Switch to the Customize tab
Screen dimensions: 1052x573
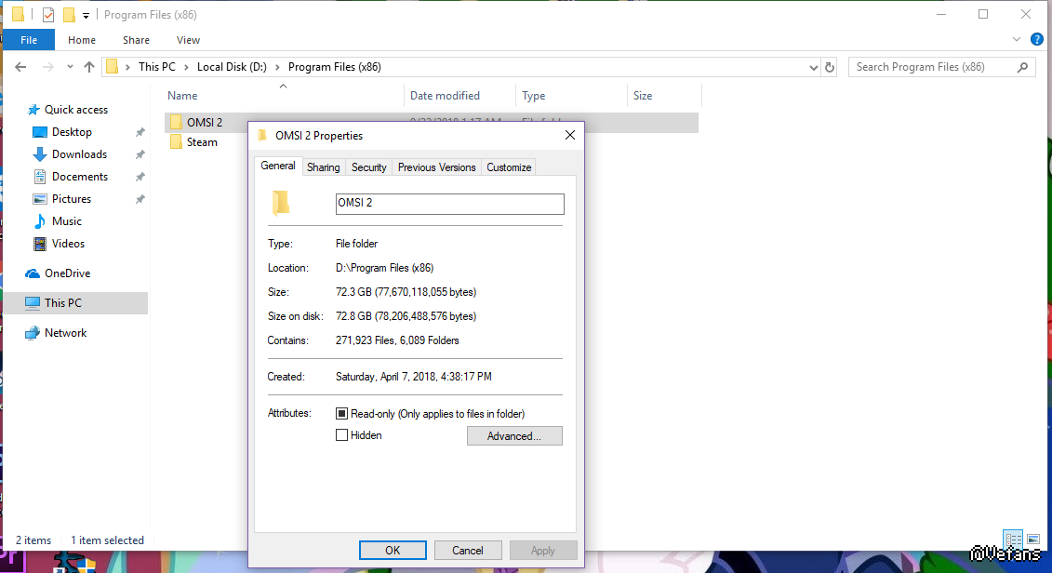click(x=509, y=167)
